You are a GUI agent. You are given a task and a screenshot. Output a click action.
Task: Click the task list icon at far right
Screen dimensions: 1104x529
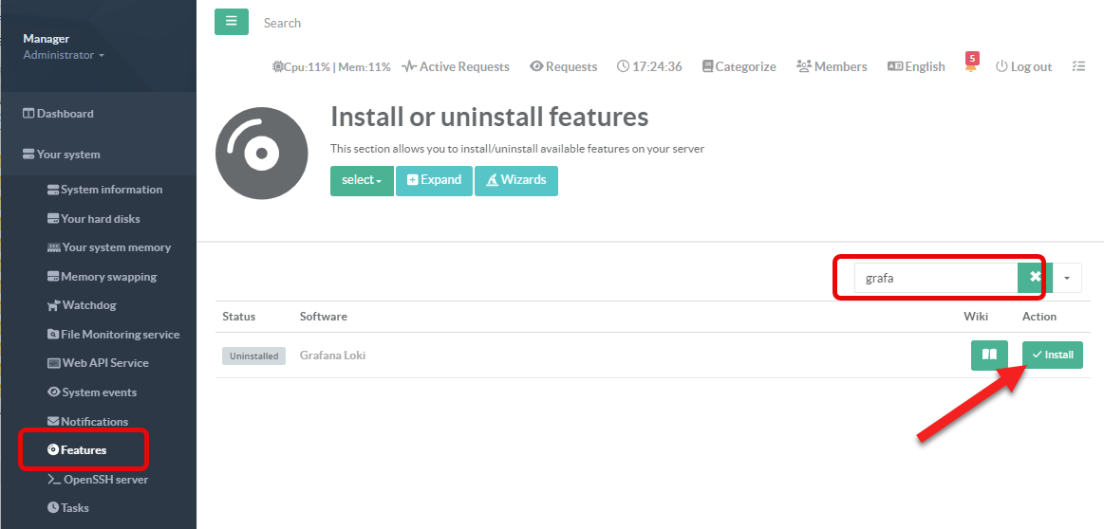(1077, 66)
